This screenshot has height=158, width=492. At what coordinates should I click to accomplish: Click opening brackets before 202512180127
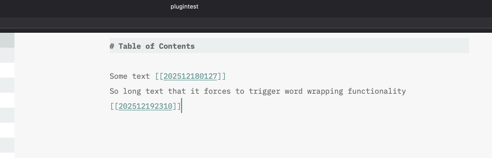(x=159, y=76)
